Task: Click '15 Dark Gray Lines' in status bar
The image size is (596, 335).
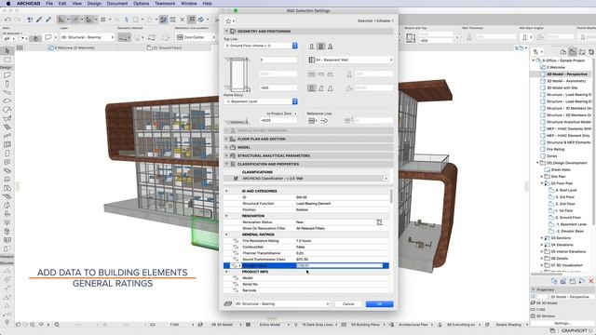Action: [x=318, y=325]
